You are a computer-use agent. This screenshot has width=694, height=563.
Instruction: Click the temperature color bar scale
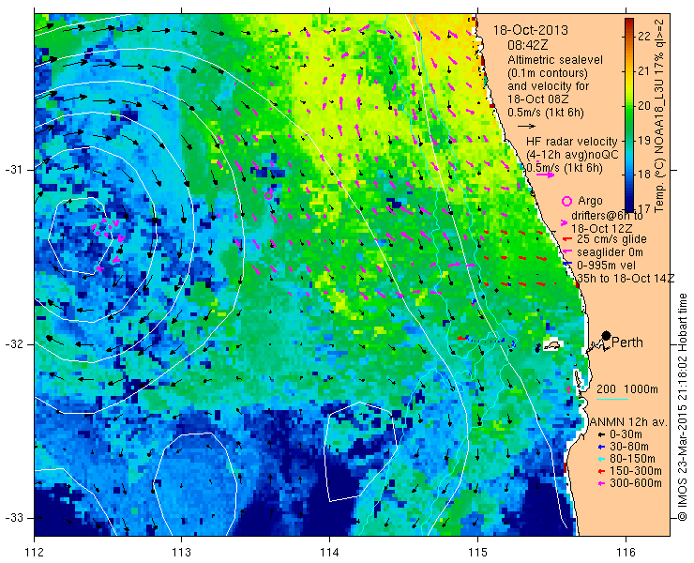pos(629,115)
